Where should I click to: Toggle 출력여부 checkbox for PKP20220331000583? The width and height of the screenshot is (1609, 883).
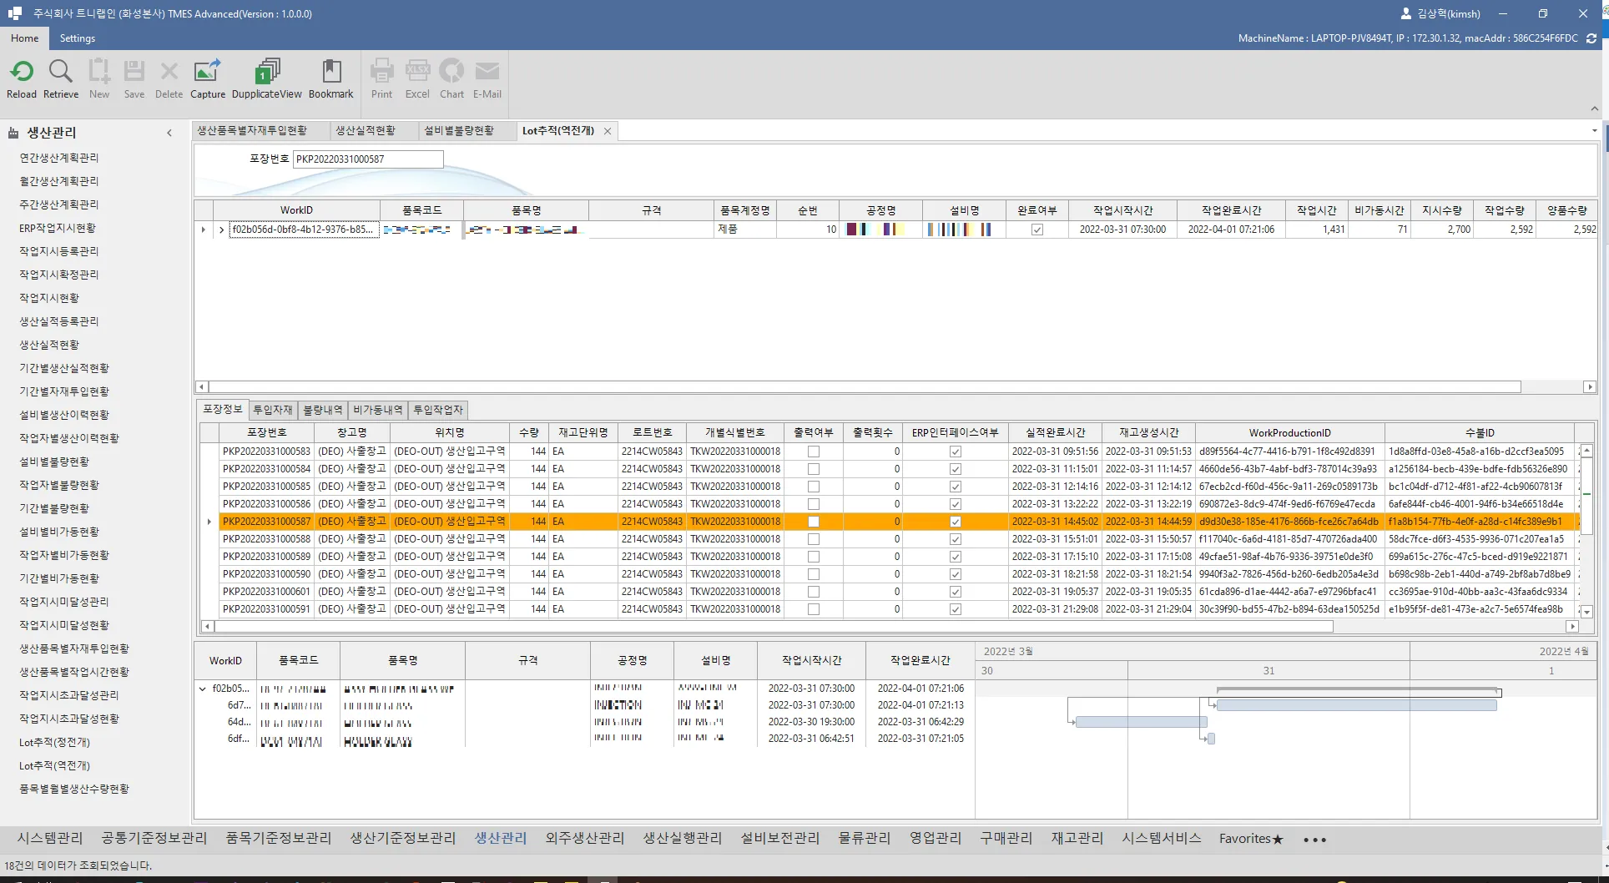coord(814,452)
